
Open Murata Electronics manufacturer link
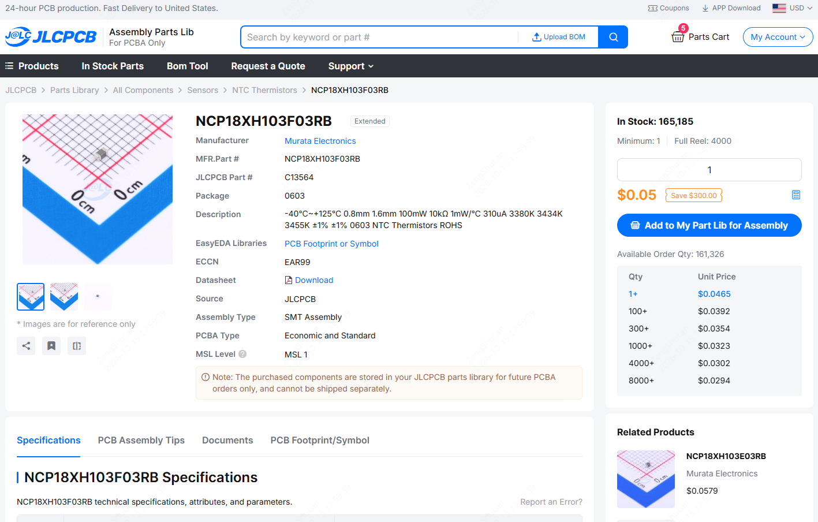(x=320, y=141)
